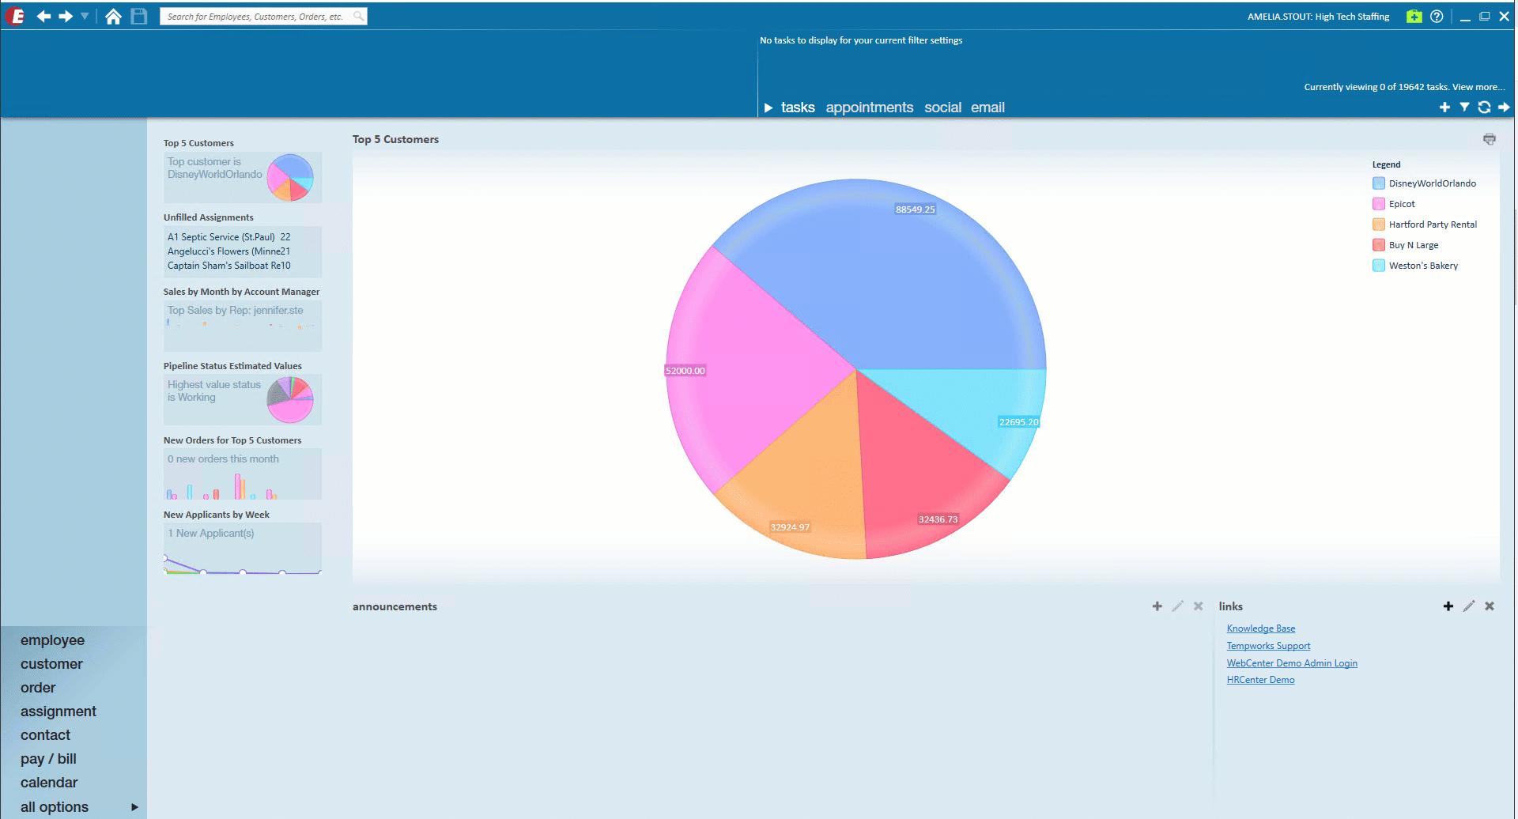Image resolution: width=1518 pixels, height=819 pixels.
Task: Switch to the tasks tab
Action: [x=798, y=108]
